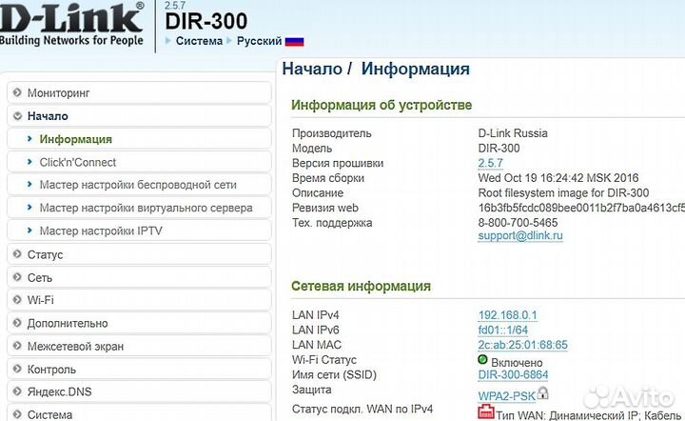Expand the Система sidebar section
The height and width of the screenshot is (421, 685).
(139, 413)
